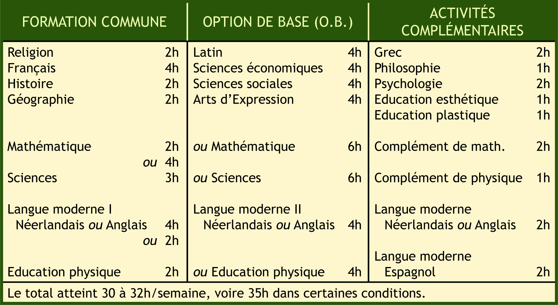
Task: Click the Grec complementary activity
Action: 388,53
